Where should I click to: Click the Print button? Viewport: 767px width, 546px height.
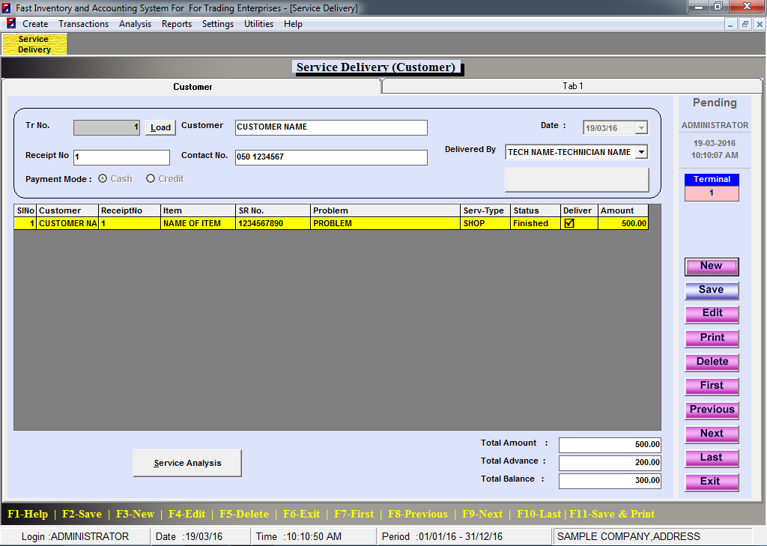point(712,338)
